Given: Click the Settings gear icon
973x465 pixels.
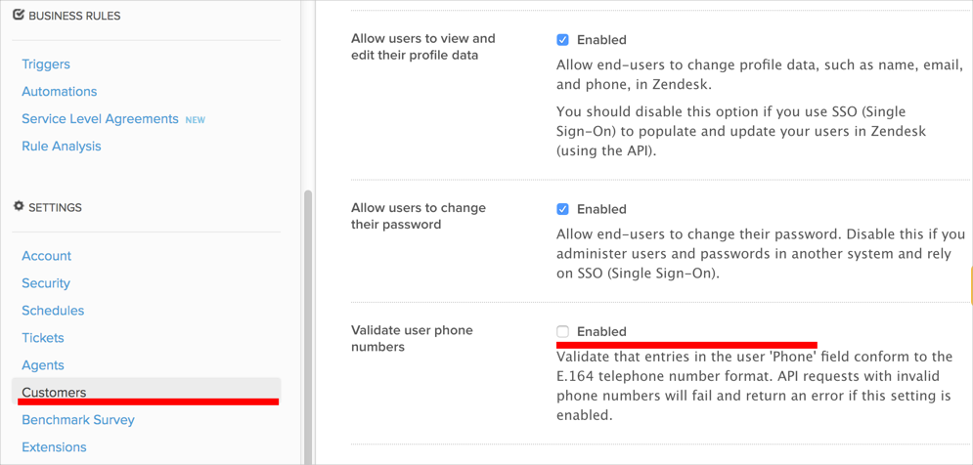Looking at the screenshot, I should 19,206.
